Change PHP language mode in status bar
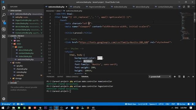The height and width of the screenshot is (110, 196). click(x=173, y=104)
